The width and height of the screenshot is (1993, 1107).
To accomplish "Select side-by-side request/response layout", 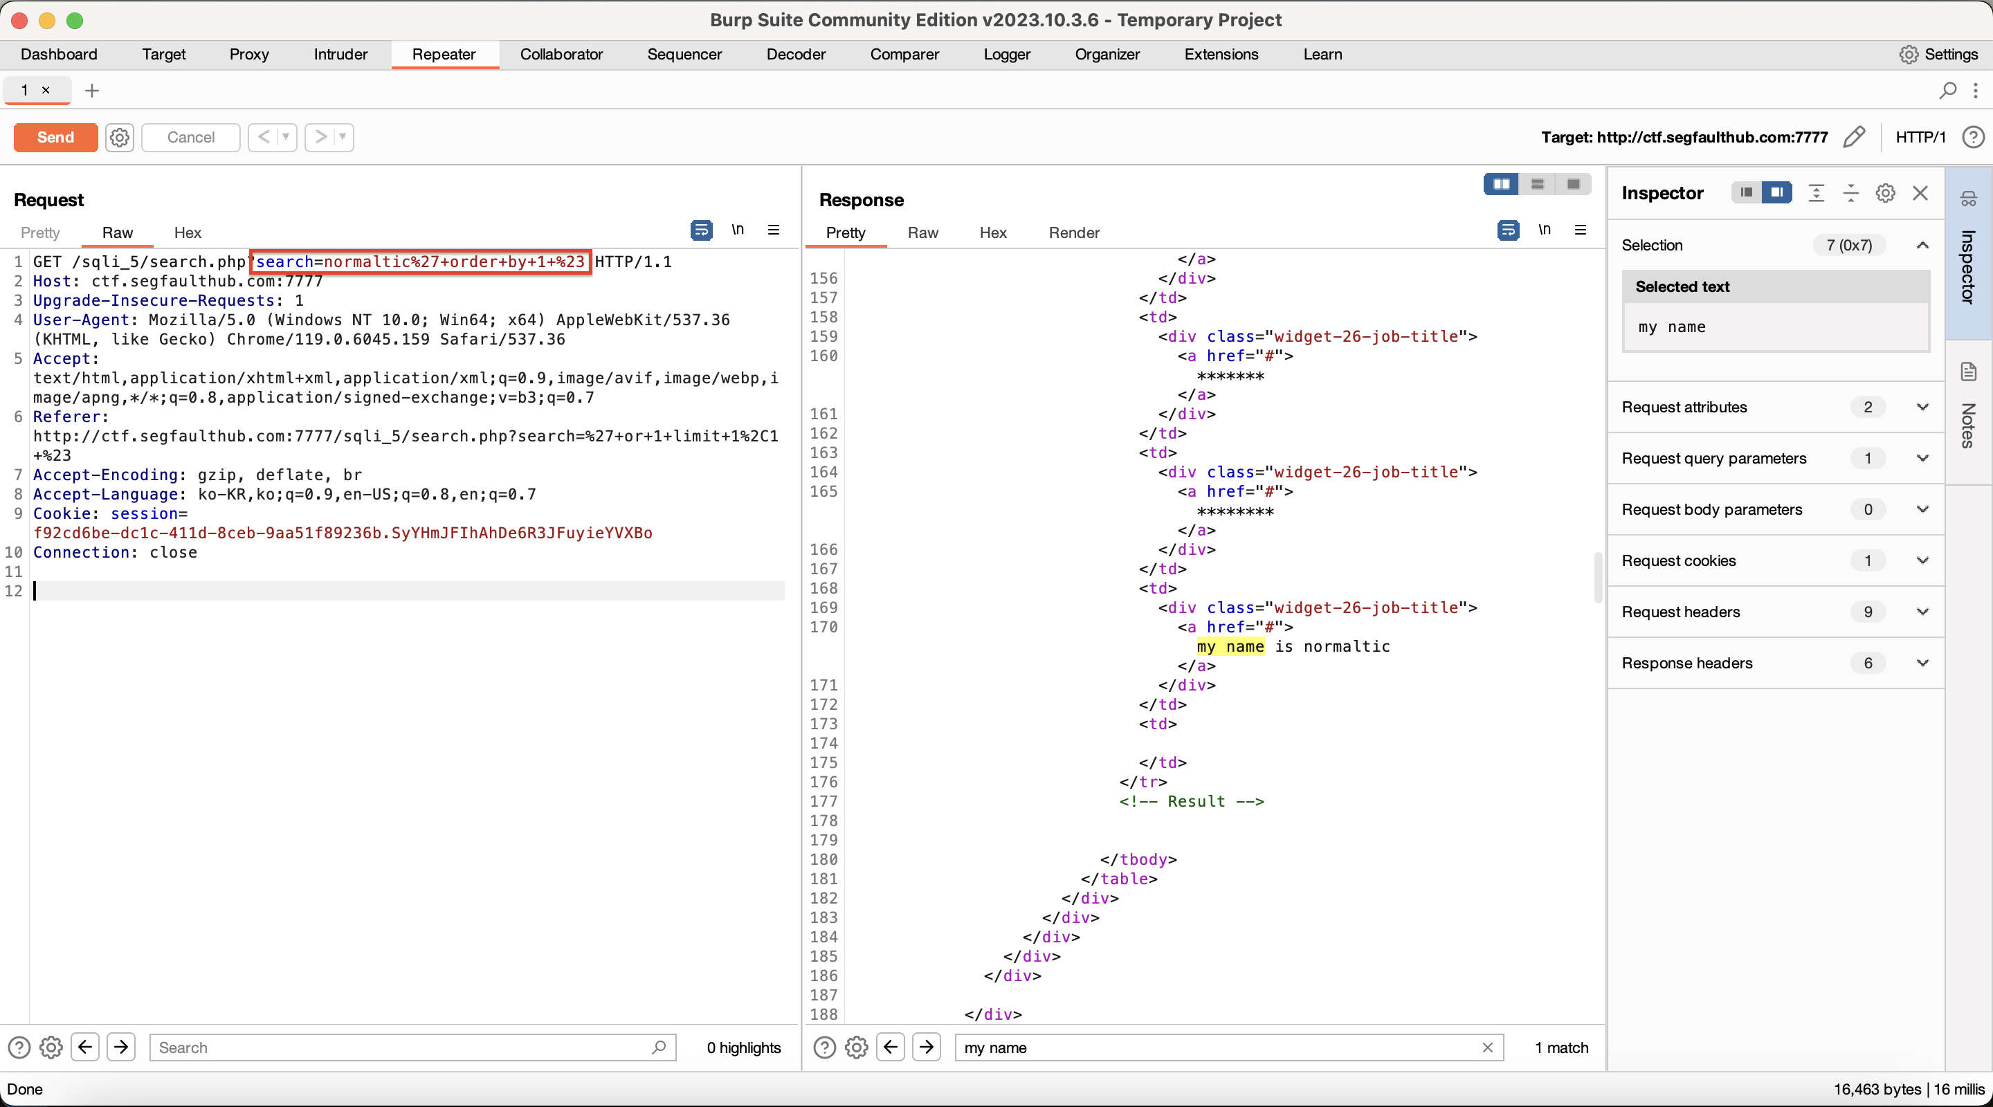I will 1501,184.
